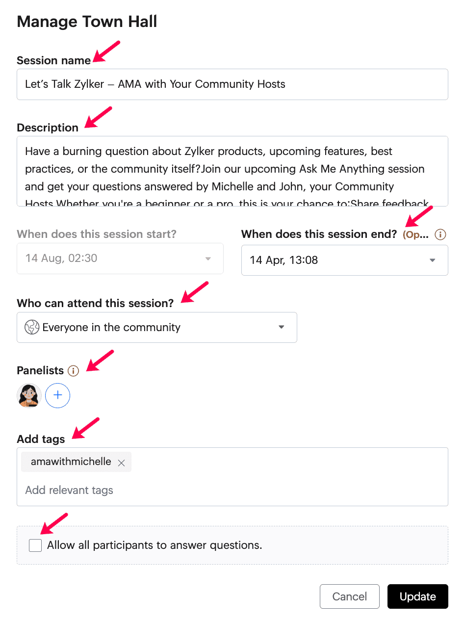Screen dimensions: 464x621
Task: Click the 14 Apr, 13:08 end date field
Action: [345, 260]
